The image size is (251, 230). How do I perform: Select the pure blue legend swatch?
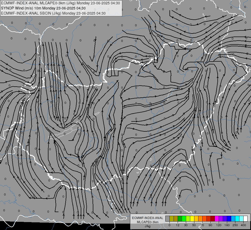tap(229, 218)
